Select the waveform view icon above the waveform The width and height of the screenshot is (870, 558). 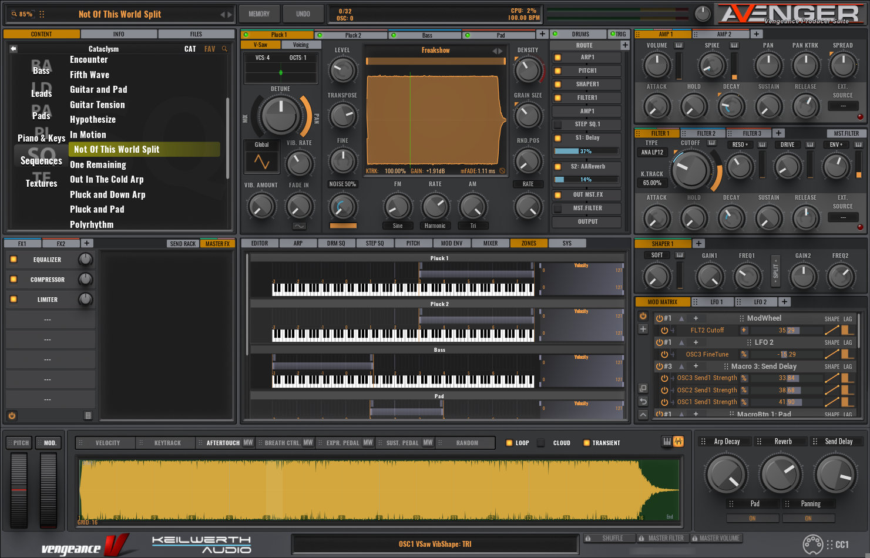click(678, 441)
